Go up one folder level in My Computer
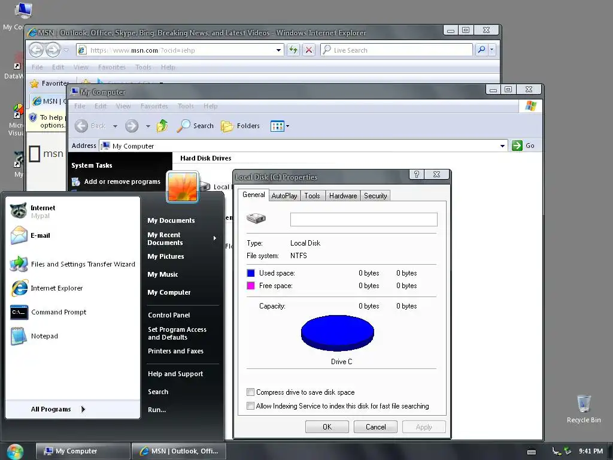The height and width of the screenshot is (460, 613). [162, 126]
